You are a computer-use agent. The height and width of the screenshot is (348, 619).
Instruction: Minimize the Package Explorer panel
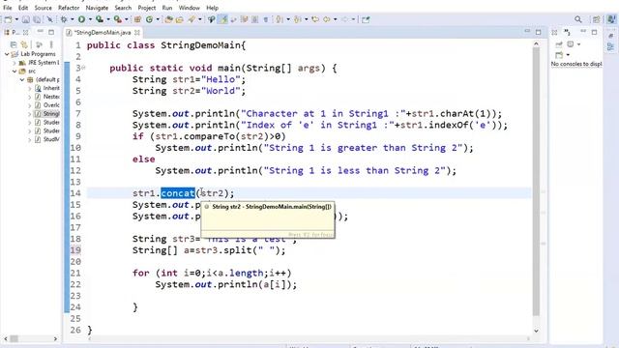coord(41,32)
